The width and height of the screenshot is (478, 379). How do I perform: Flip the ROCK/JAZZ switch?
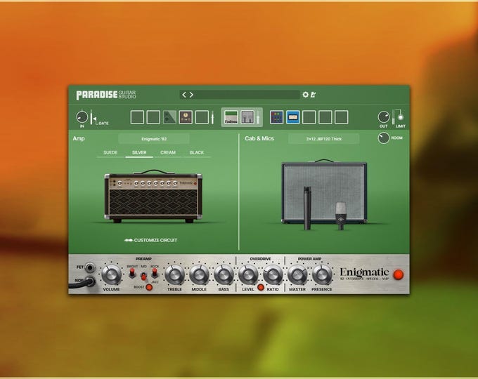[155, 273]
